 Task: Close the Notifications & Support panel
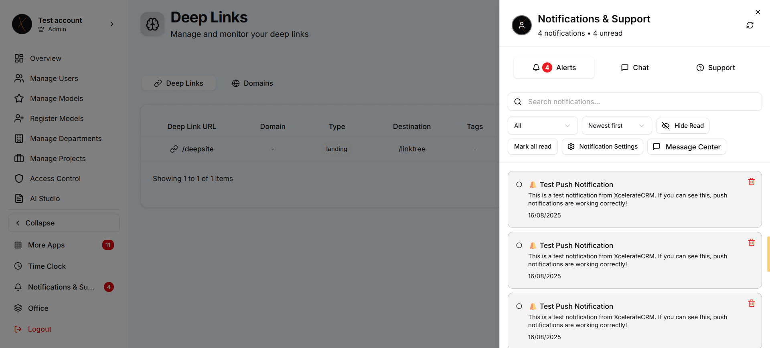tap(758, 12)
